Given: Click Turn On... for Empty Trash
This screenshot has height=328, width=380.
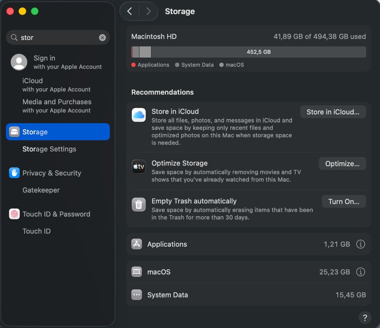Looking at the screenshot, I should pyautogui.click(x=344, y=201).
